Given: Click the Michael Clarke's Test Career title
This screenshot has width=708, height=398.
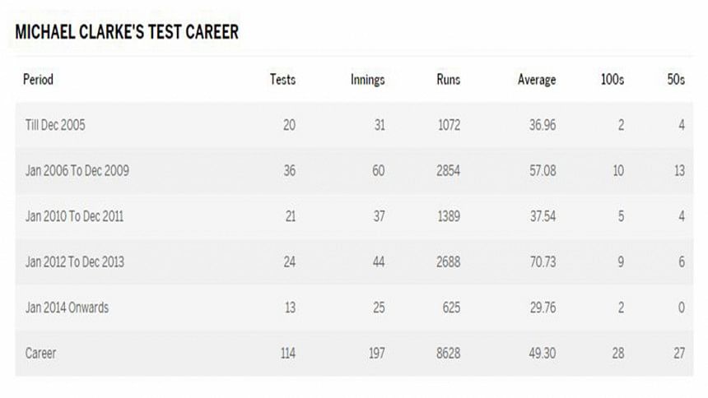Looking at the screenshot, I should coord(127,32).
